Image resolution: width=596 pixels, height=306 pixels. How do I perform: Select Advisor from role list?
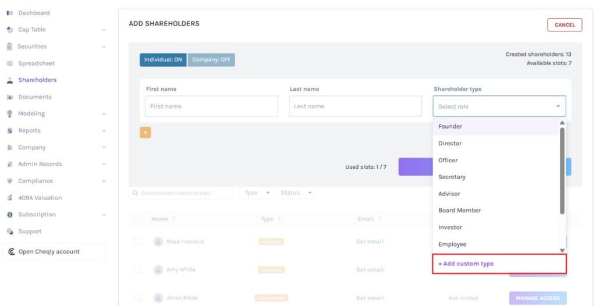click(496, 194)
